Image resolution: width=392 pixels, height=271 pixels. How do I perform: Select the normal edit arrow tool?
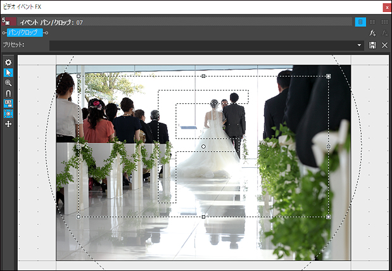tap(8, 73)
